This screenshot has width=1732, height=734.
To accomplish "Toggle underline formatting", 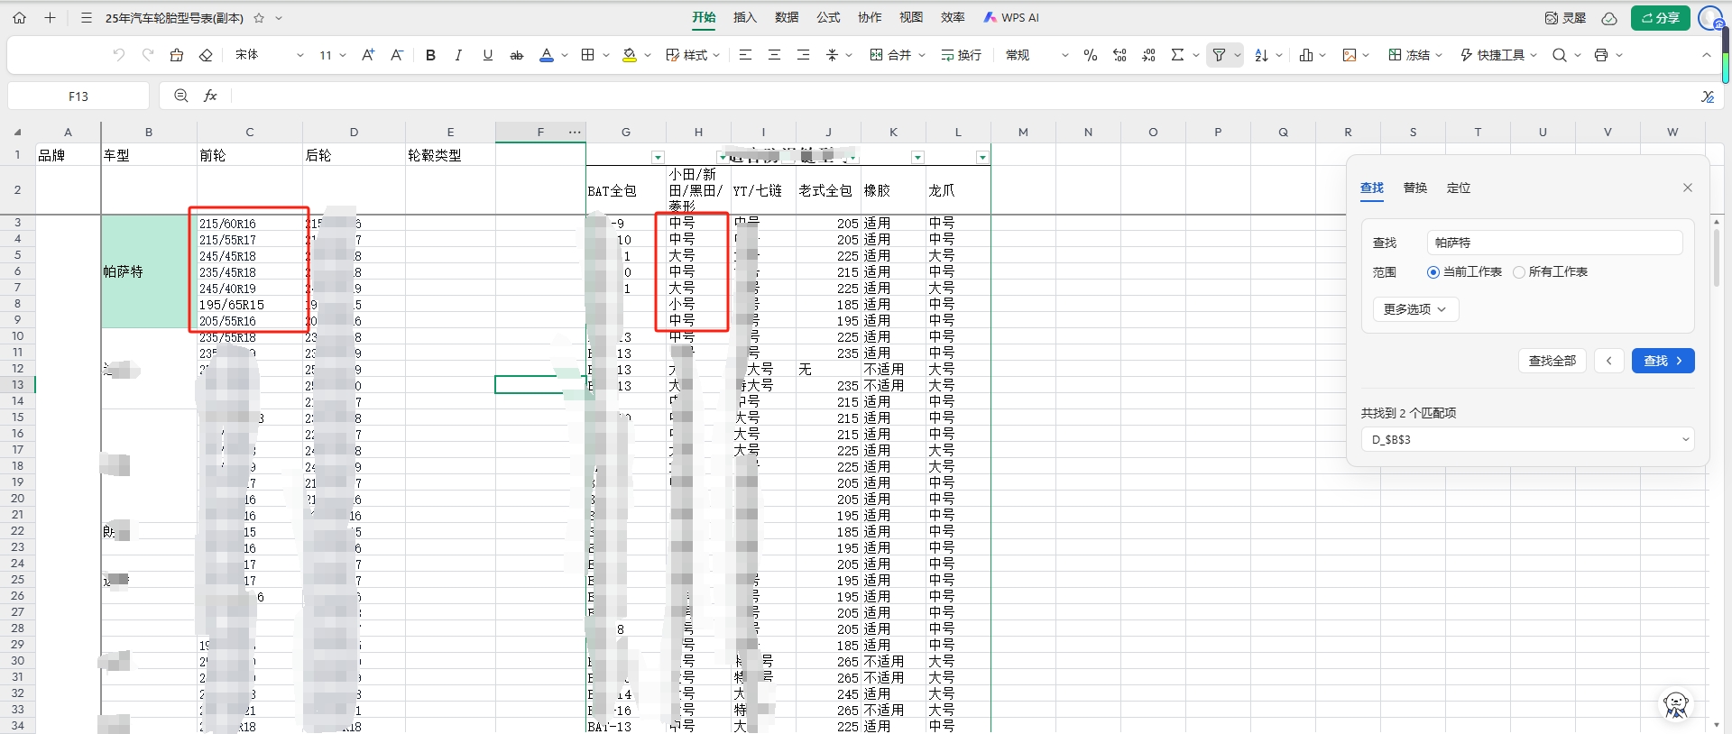I will coord(488,55).
